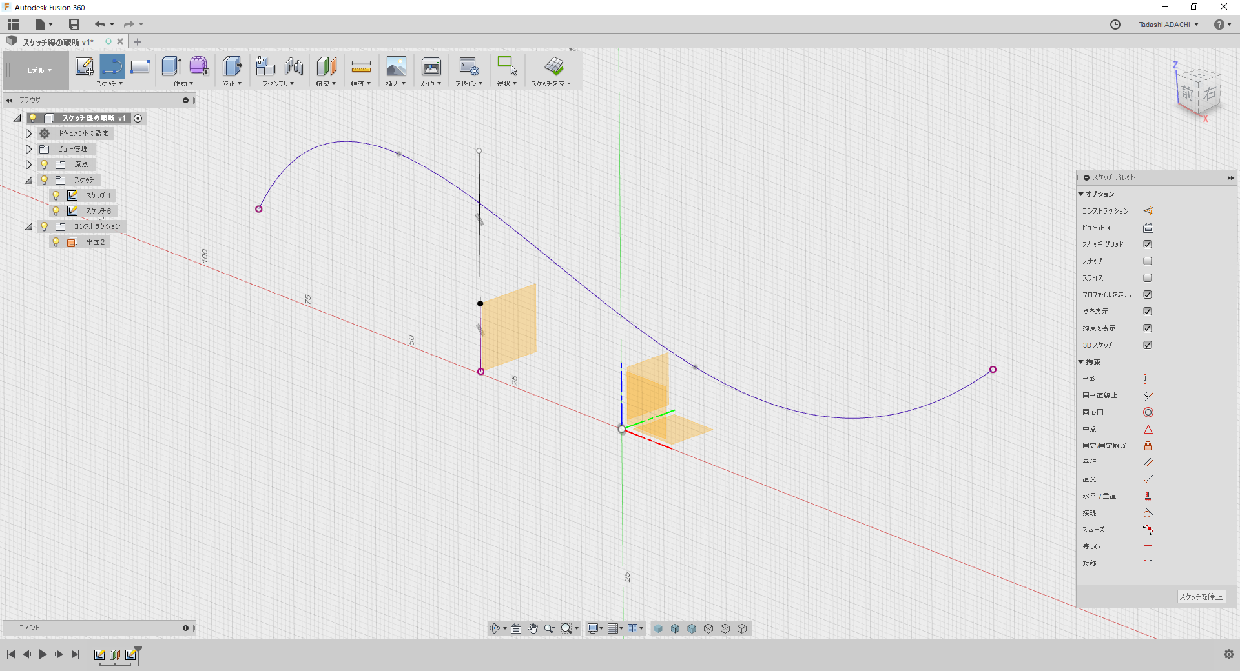Image resolution: width=1240 pixels, height=671 pixels.
Task: Expand the 原点 tree node
Action: 28,165
